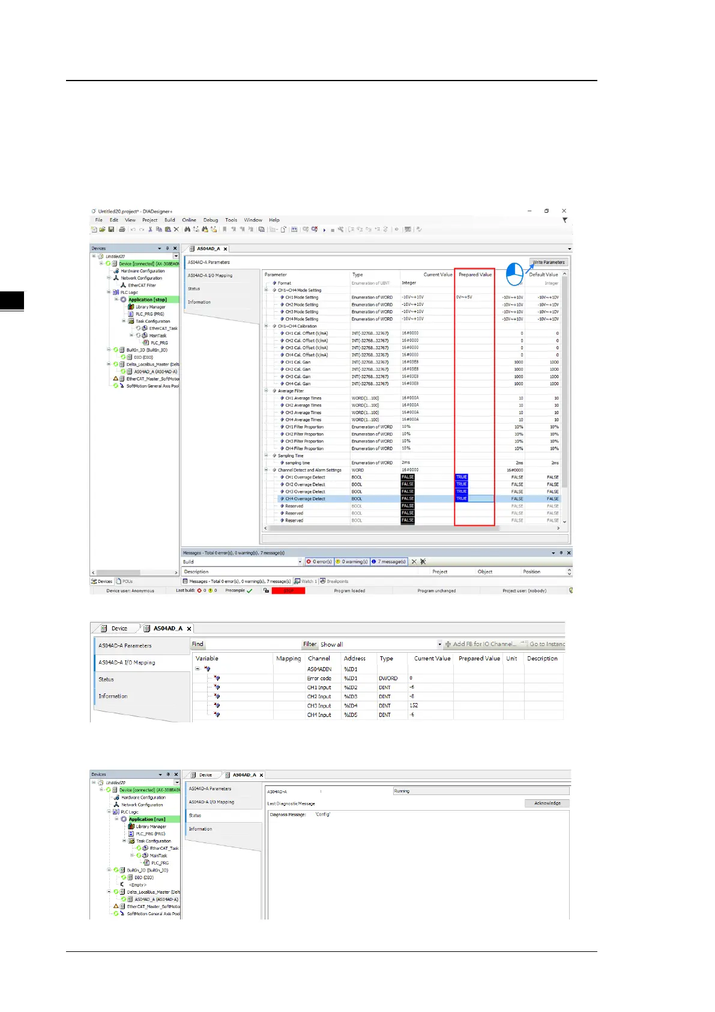The image size is (715, 1012).
Task: Click the Running status field
Action: [x=481, y=791]
